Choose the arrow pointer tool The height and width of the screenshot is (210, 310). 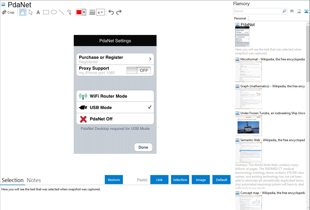click(x=31, y=12)
